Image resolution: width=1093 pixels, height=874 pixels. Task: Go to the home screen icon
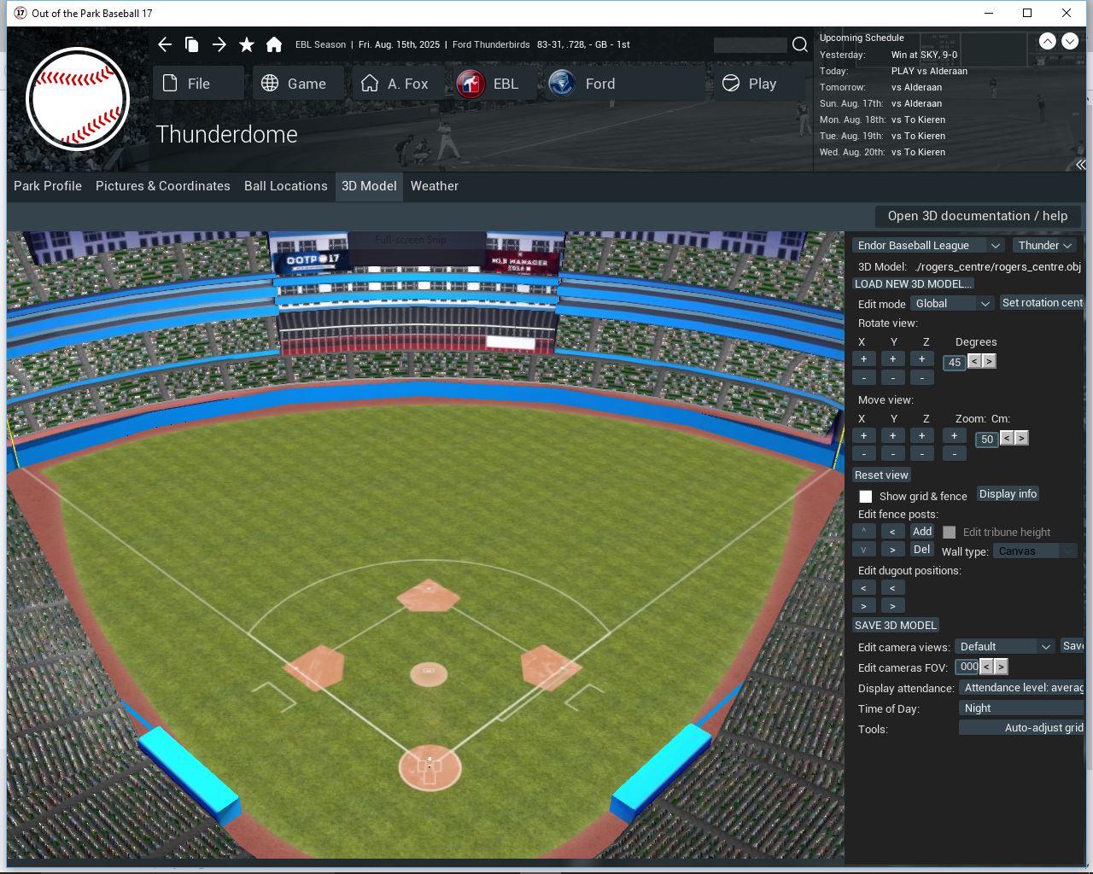tap(274, 44)
